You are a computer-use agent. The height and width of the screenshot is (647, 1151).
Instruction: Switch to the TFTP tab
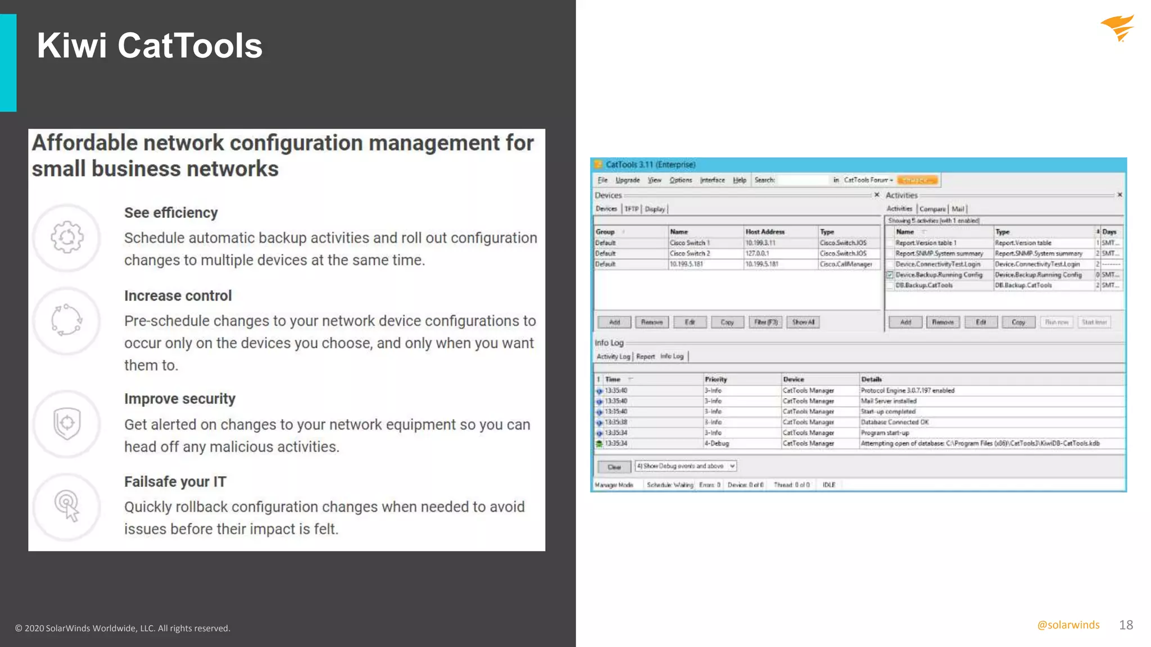pos(632,209)
